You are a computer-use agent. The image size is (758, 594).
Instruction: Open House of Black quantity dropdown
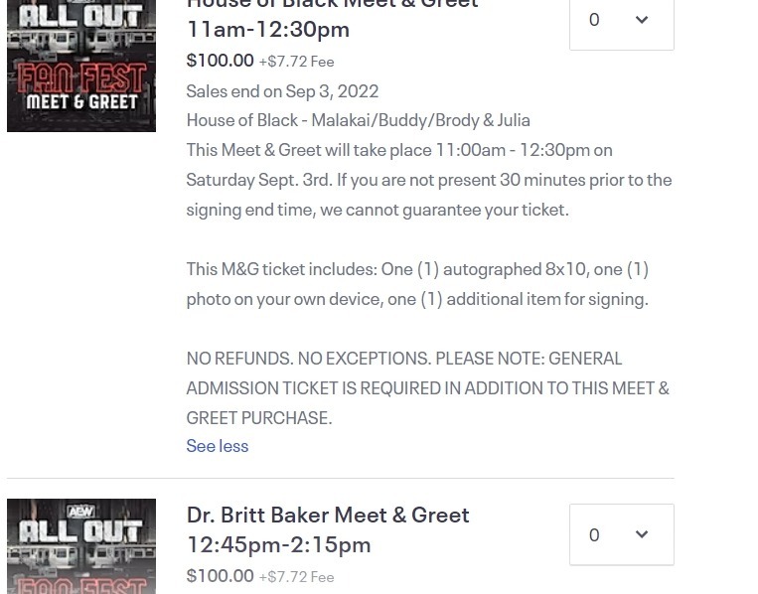pyautogui.click(x=622, y=22)
